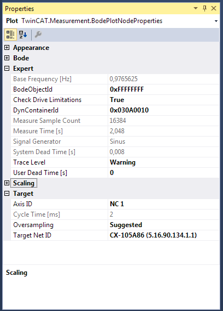Open Property Pages wrench icon
The height and width of the screenshot is (311, 223).
38,35
